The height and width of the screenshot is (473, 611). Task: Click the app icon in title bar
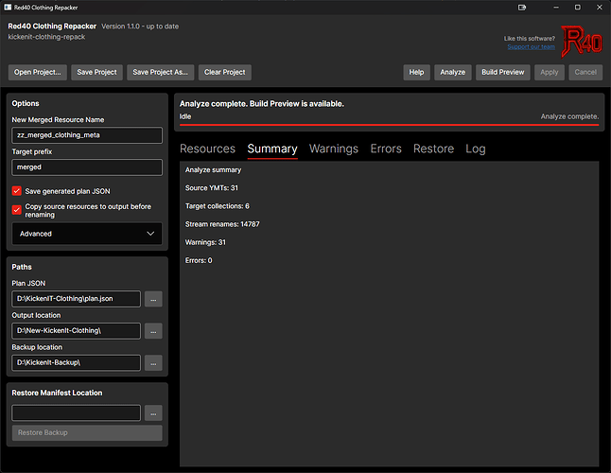click(x=8, y=8)
